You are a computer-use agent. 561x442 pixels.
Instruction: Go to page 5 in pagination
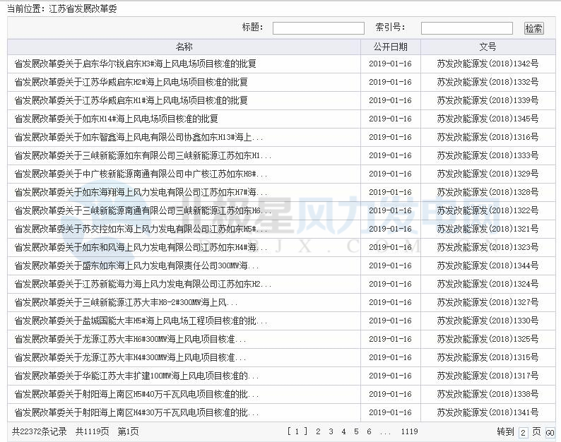(x=357, y=431)
